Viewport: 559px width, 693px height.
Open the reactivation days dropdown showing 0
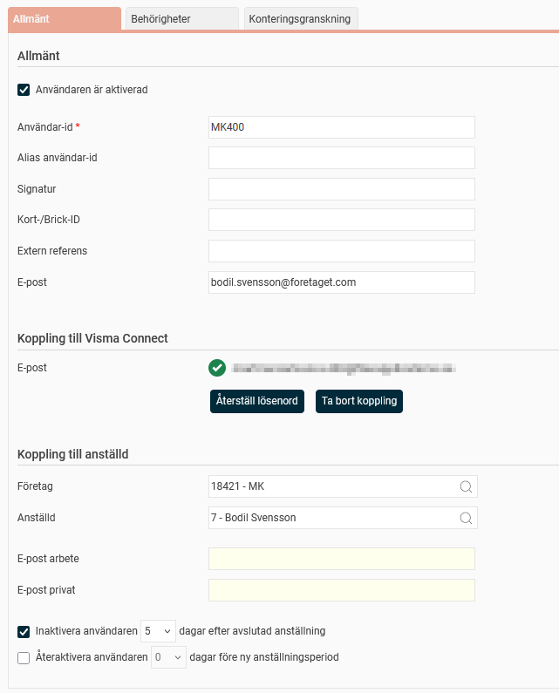pyautogui.click(x=168, y=657)
